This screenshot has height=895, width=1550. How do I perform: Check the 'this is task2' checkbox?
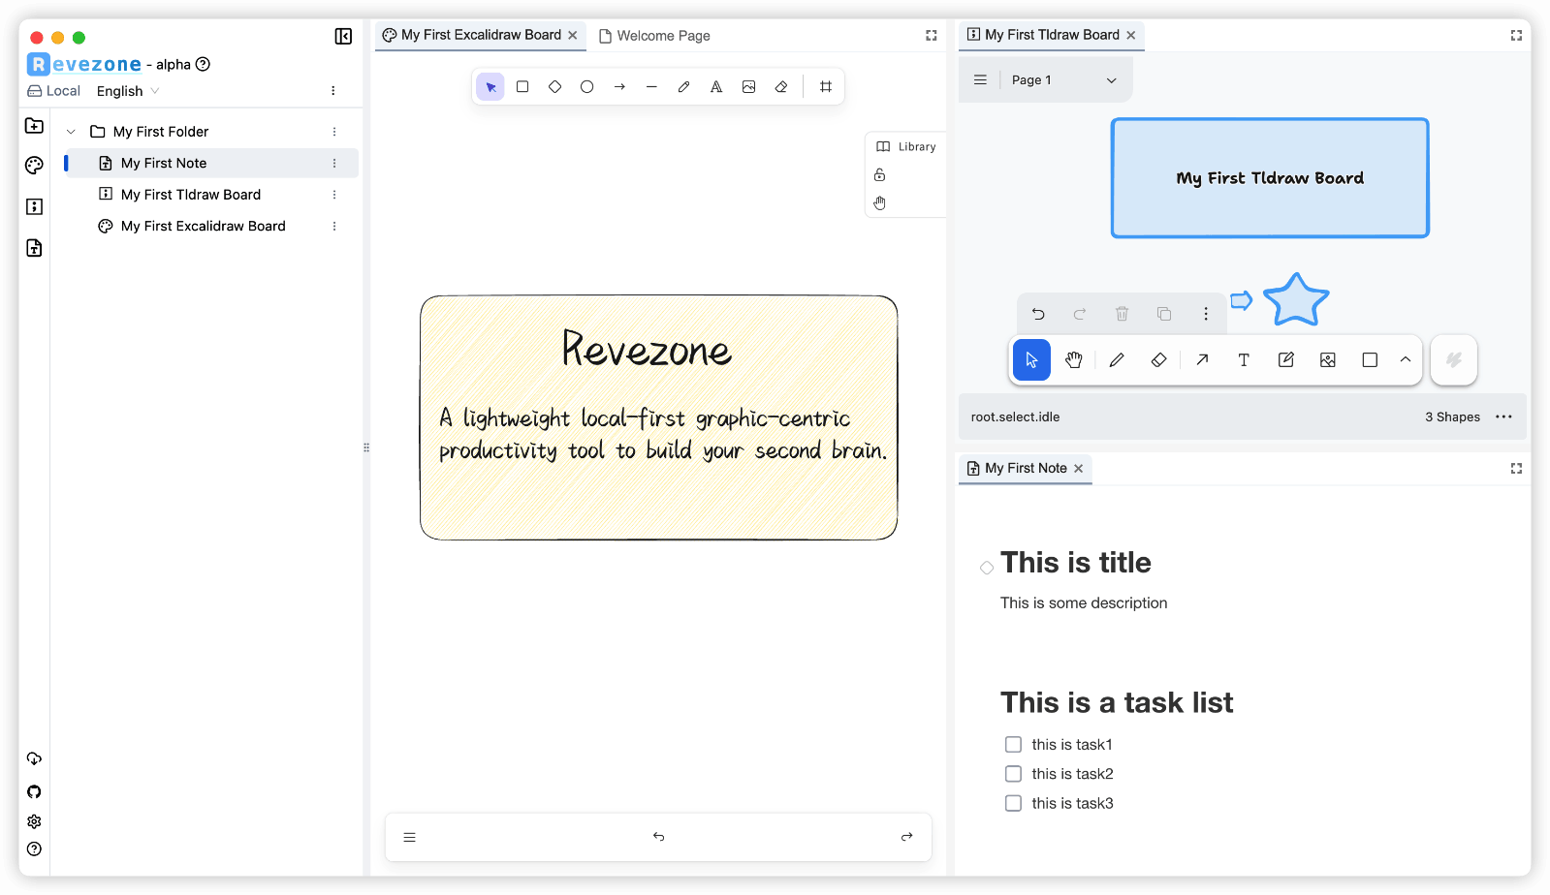click(x=1013, y=774)
